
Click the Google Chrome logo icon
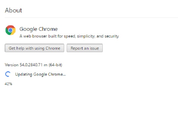point(10,30)
